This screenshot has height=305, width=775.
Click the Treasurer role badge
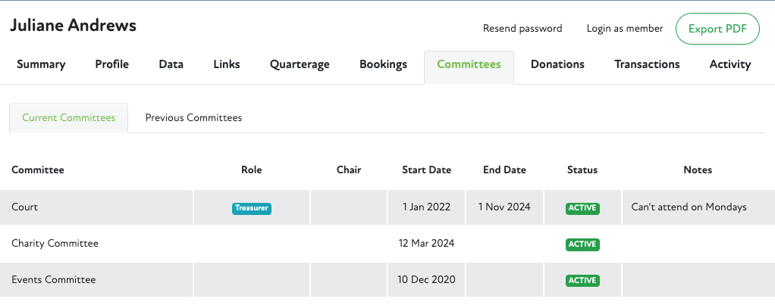(252, 207)
